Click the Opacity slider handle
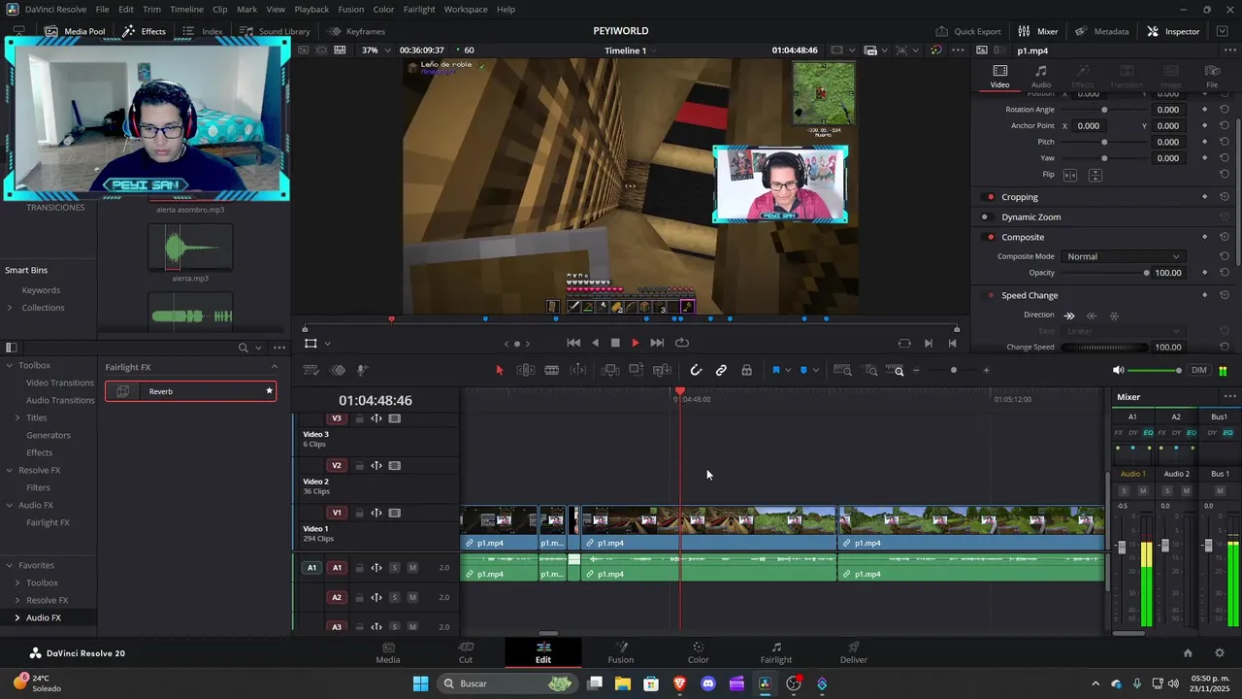This screenshot has width=1242, height=699. 1146,273
